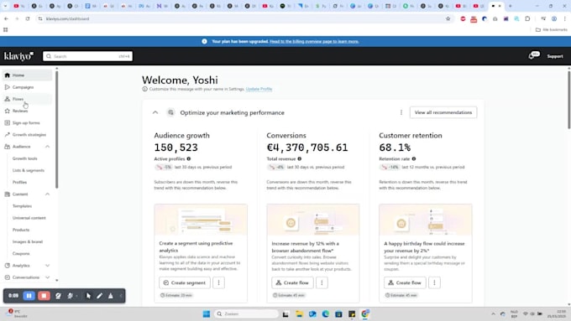Click the sidebar scrollbar
This screenshot has height=321, width=571.
(x=57, y=130)
